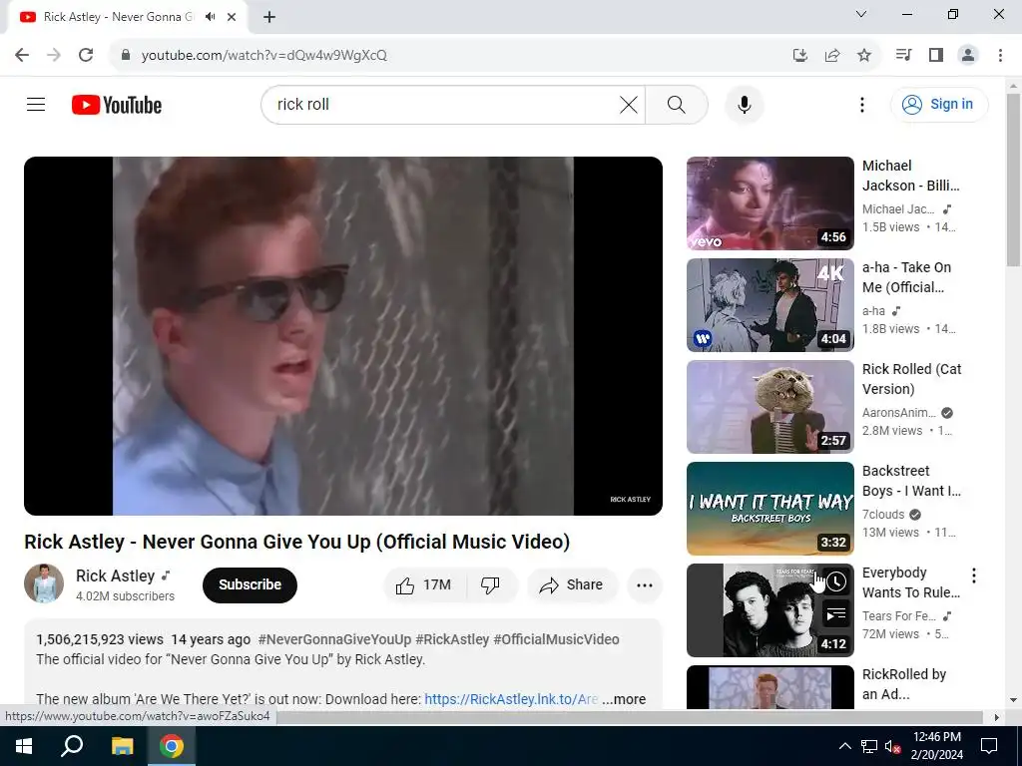This screenshot has width=1022, height=766.
Task: Open AaronsAnimals channel name
Action: (x=899, y=412)
